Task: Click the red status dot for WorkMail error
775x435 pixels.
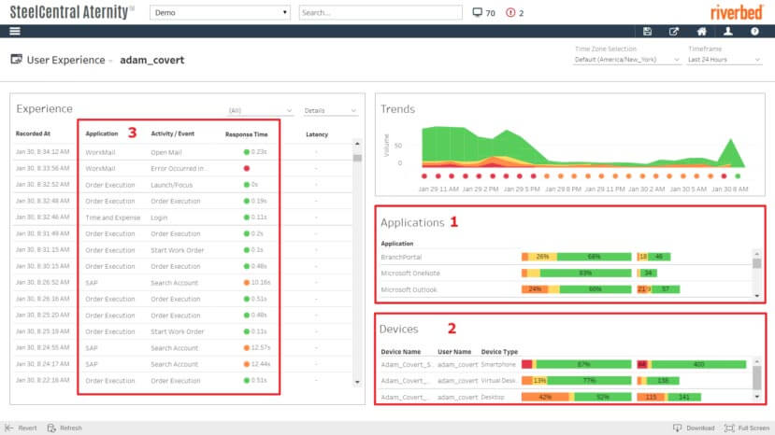Action: pos(247,168)
